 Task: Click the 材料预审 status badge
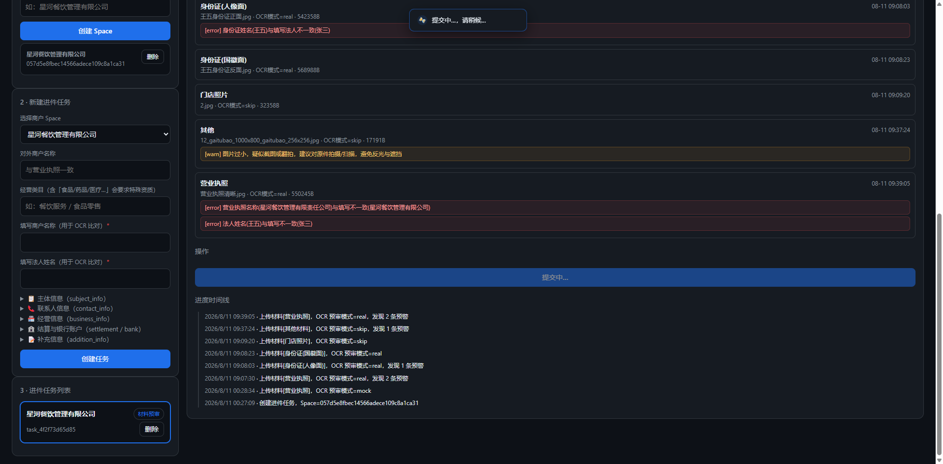click(x=149, y=414)
